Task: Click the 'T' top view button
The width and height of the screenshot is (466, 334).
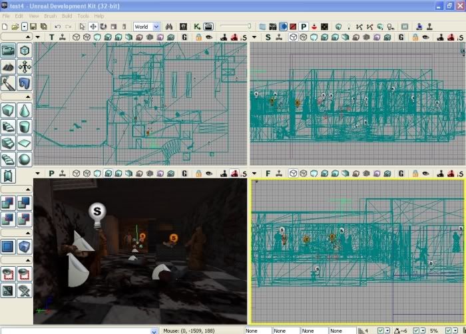Action: pos(51,37)
